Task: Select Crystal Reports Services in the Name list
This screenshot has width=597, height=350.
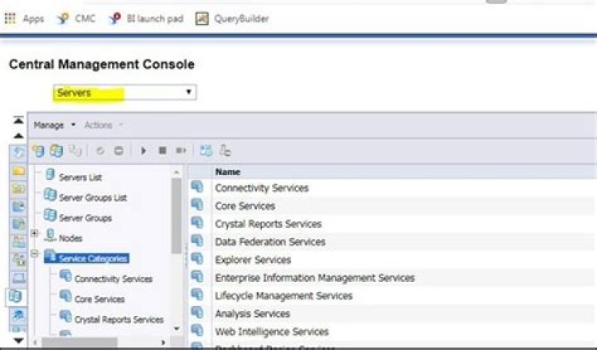Action: (x=268, y=224)
